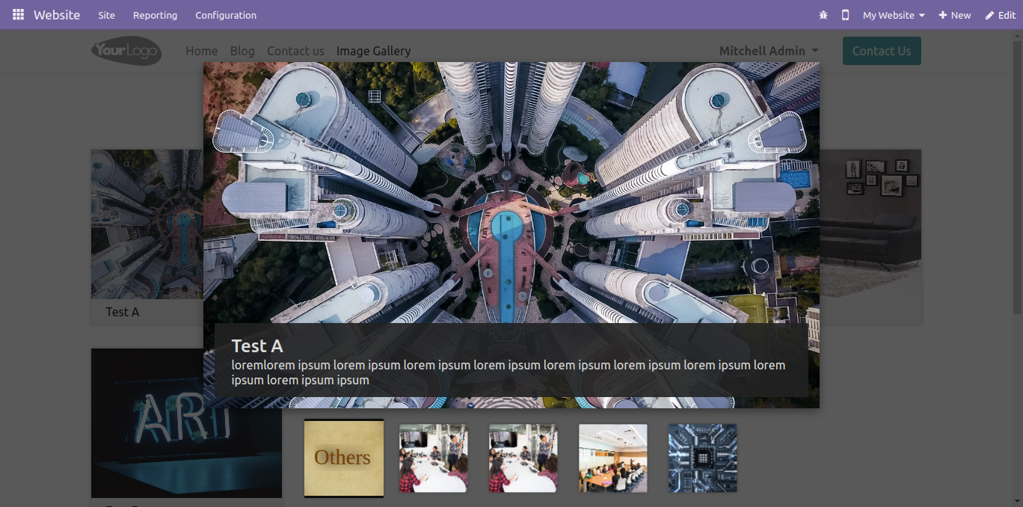Toggle mobile preview phone icon
The image size is (1023, 507).
845,15
